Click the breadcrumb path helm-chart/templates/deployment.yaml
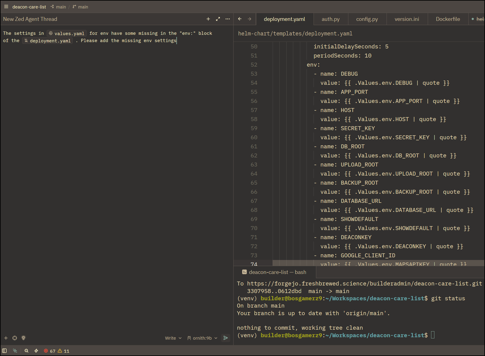 [295, 34]
